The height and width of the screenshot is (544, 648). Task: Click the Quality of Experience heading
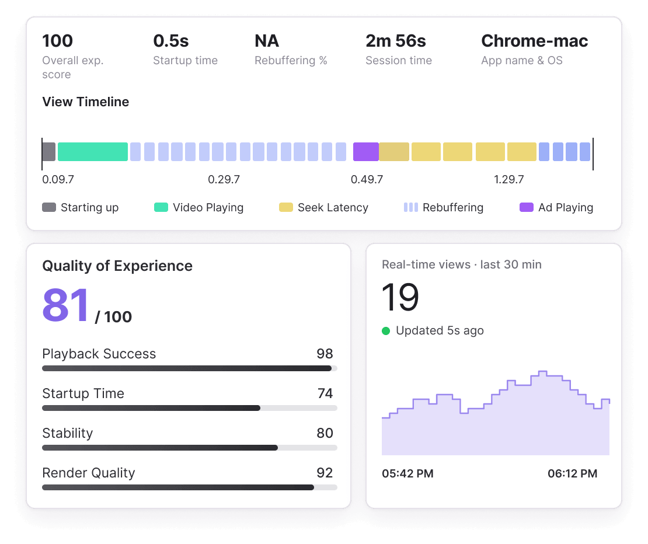click(117, 266)
